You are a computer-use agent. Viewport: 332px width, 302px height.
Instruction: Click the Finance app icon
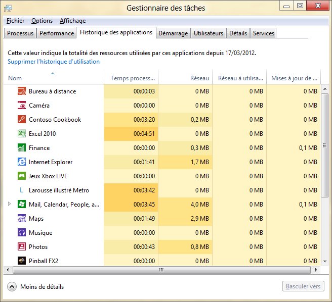[x=22, y=148]
